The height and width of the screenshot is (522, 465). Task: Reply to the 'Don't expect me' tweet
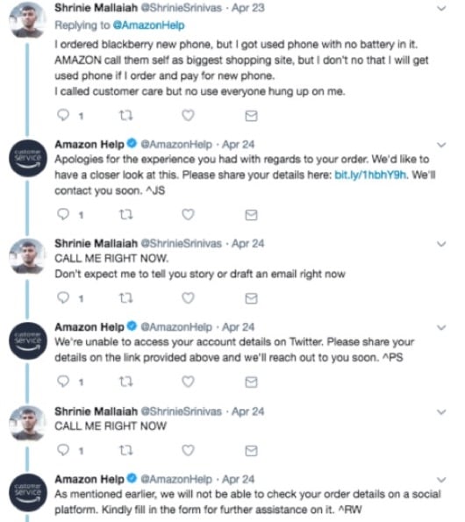coord(63,297)
